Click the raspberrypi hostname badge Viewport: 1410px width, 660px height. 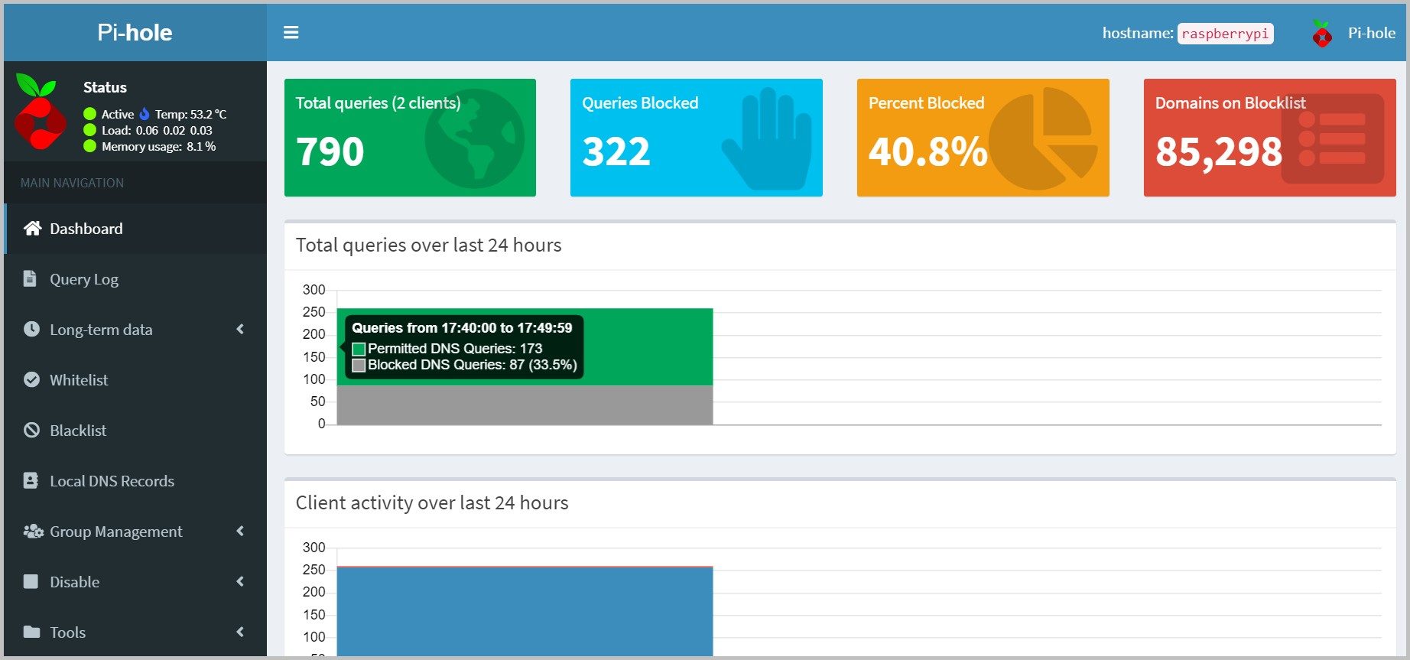coord(1225,34)
